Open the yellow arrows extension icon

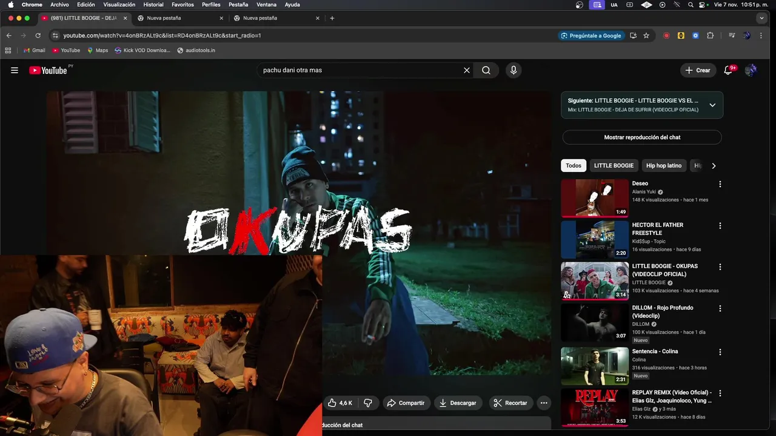(681, 36)
